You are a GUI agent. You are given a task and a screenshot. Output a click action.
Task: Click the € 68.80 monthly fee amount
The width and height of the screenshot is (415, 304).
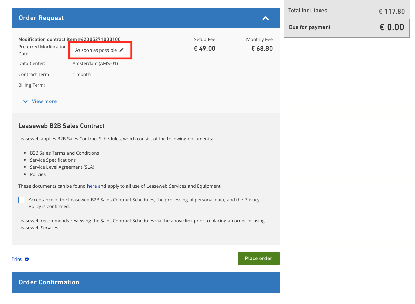click(x=262, y=49)
